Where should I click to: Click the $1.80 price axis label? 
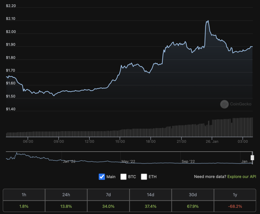point(10,58)
